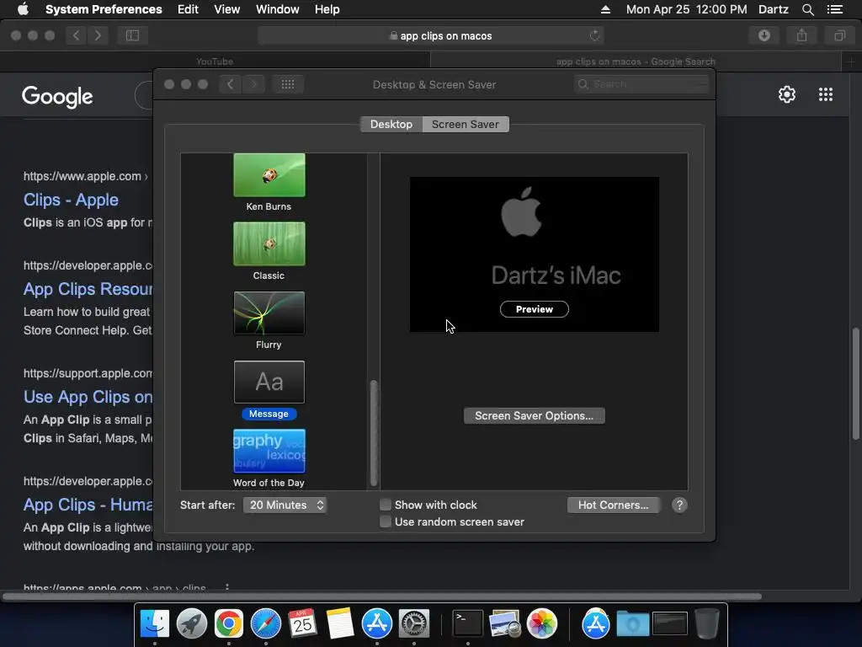Open the Start after dropdown
The height and width of the screenshot is (647, 862).
(x=285, y=505)
